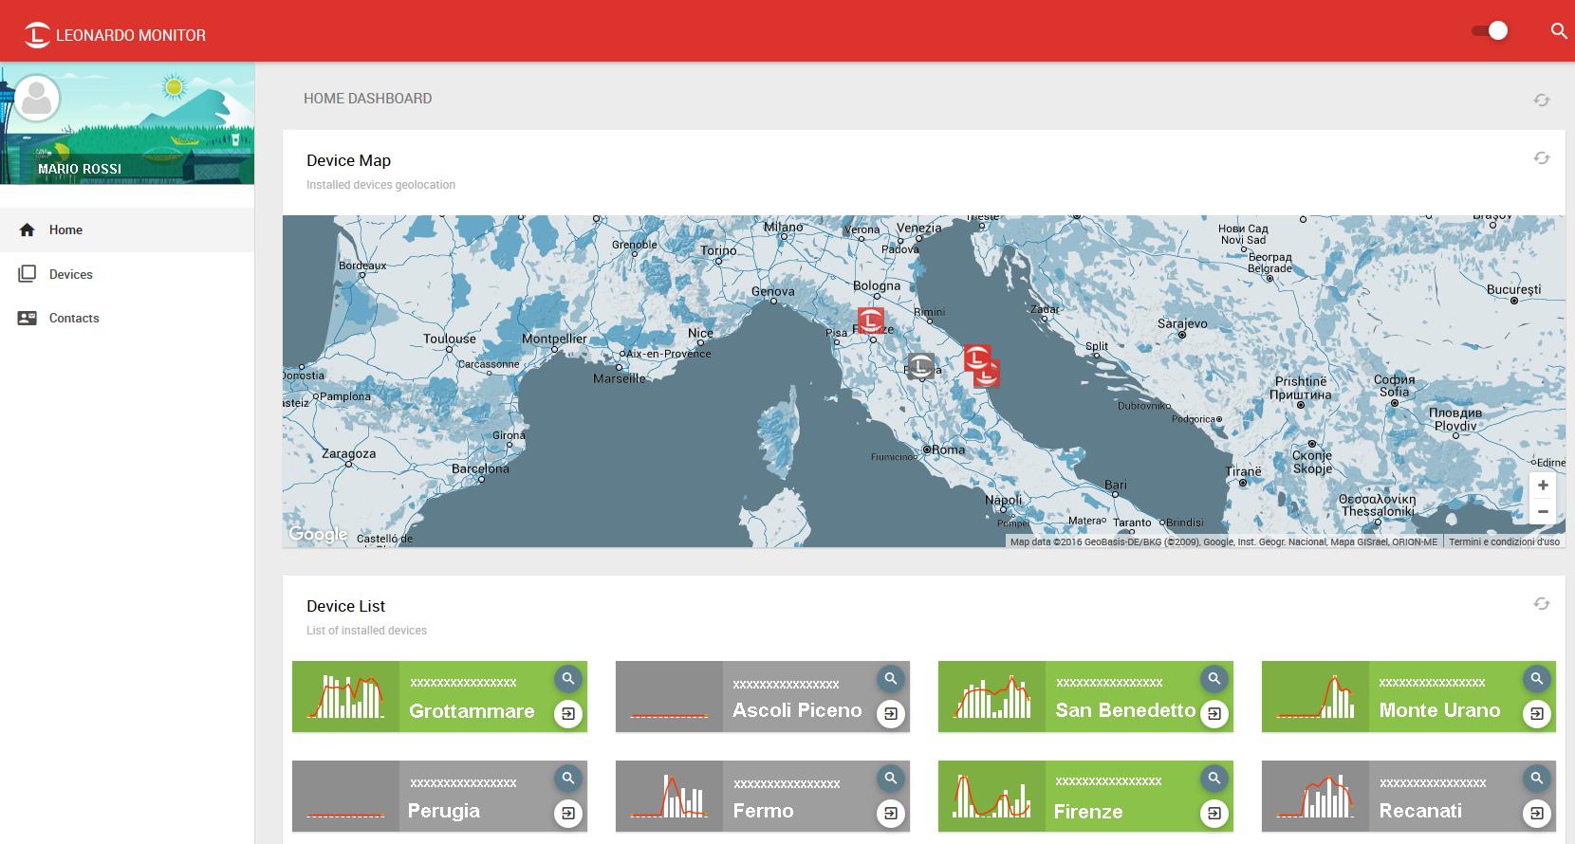This screenshot has width=1575, height=844.
Task: Open the Firenze device with its arrow icon
Action: coord(1214,813)
